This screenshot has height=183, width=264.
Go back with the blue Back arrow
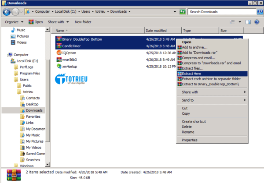click(7, 12)
